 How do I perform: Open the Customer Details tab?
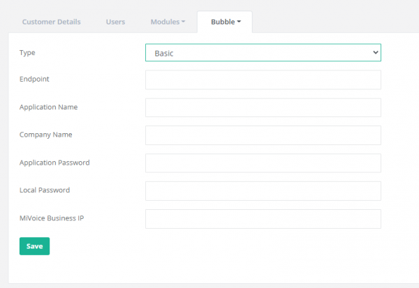click(x=51, y=22)
